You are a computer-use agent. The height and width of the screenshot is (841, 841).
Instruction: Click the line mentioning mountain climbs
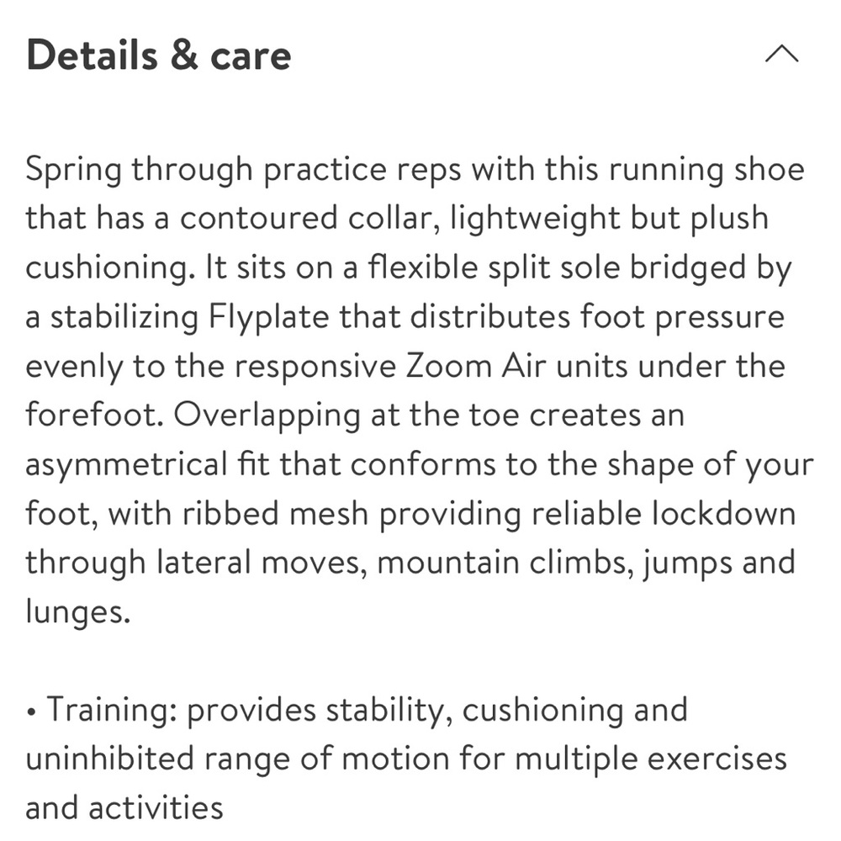pos(410,563)
